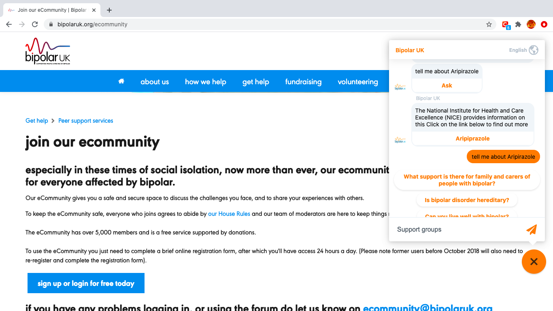
Task: Click the orange tell me about Aripirazole bubble
Action: coord(503,157)
